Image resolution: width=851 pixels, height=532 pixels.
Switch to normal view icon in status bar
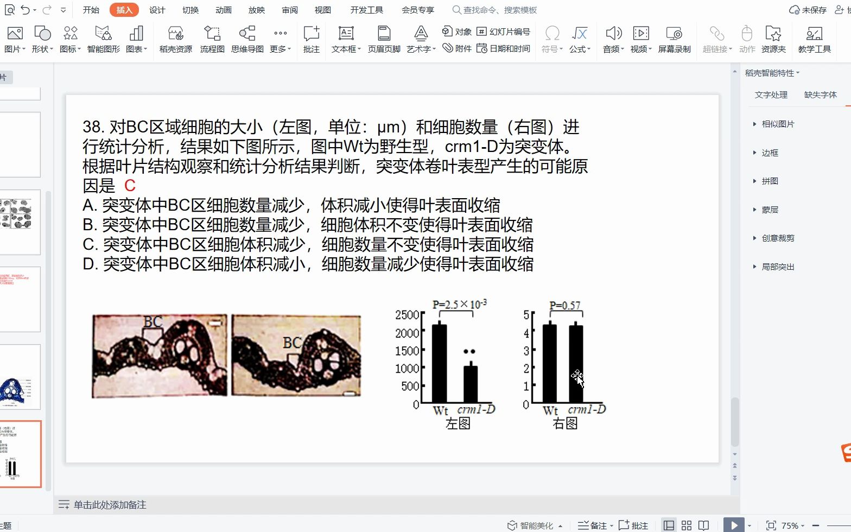click(x=669, y=525)
